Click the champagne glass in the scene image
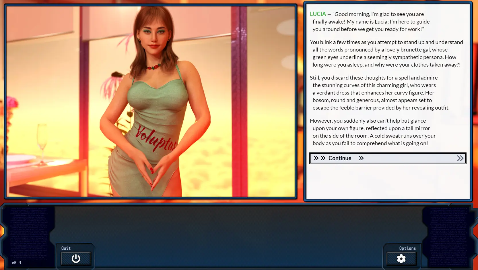This screenshot has height=270, width=478. [x=42, y=141]
